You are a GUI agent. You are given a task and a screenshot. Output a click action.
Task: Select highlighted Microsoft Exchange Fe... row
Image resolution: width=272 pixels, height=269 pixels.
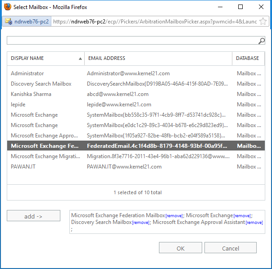[136, 146]
